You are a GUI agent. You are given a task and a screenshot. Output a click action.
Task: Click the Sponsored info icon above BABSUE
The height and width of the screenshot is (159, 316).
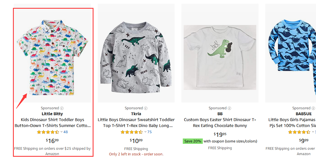313,108
